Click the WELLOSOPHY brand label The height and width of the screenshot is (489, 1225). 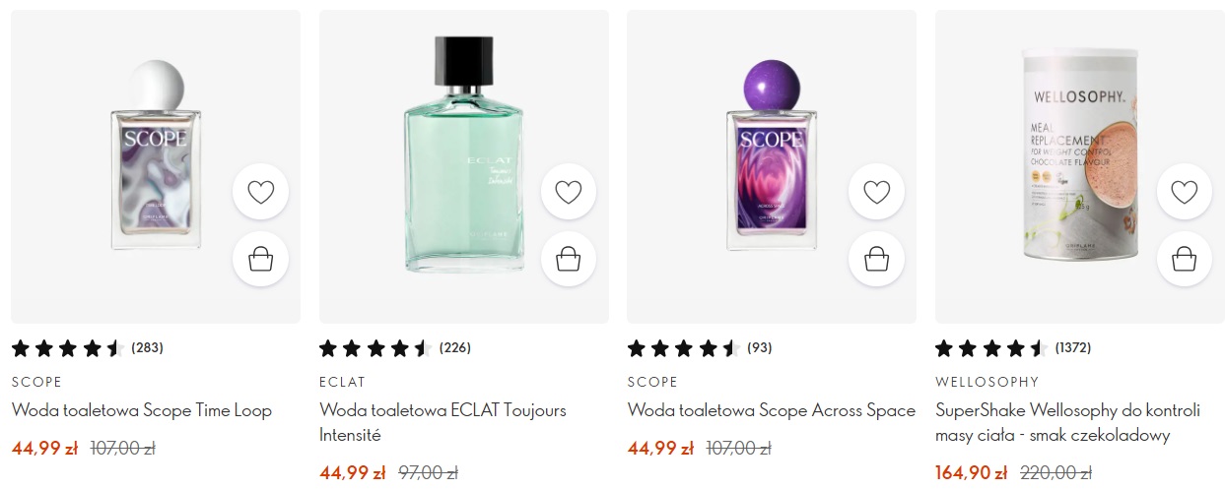tap(987, 382)
